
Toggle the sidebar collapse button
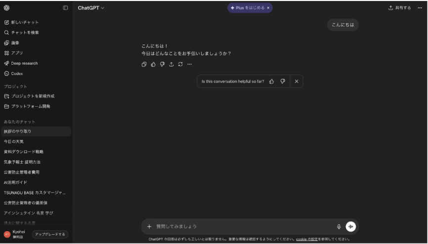(65, 8)
